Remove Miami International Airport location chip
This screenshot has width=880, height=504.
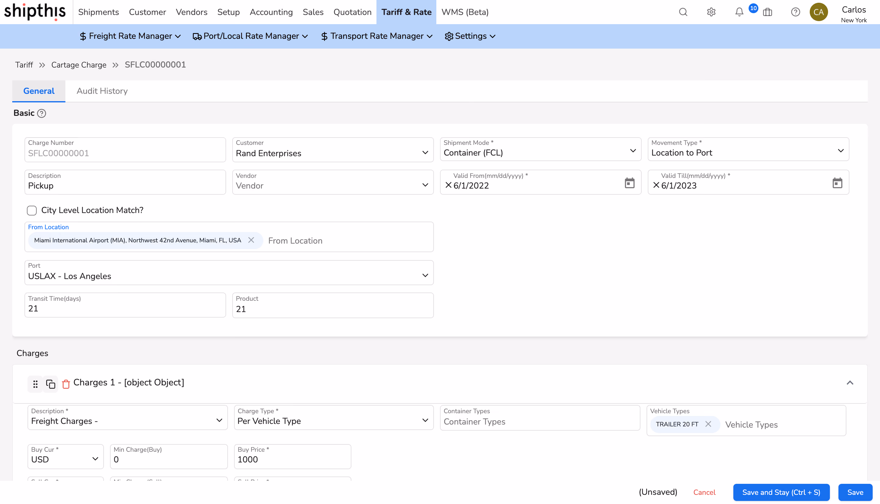point(251,240)
